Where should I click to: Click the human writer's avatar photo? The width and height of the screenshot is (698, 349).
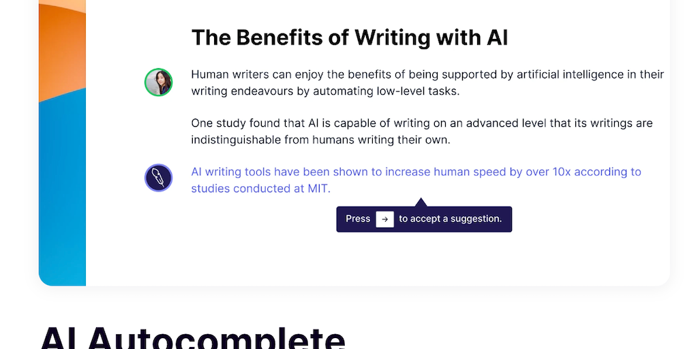click(158, 82)
